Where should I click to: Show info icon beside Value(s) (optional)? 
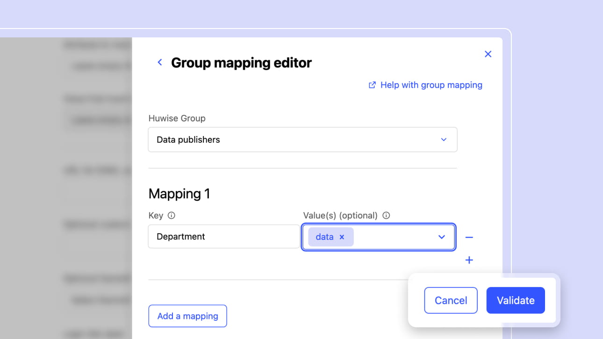[386, 216]
